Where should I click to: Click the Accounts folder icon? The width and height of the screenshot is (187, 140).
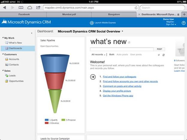[x=7, y=59]
